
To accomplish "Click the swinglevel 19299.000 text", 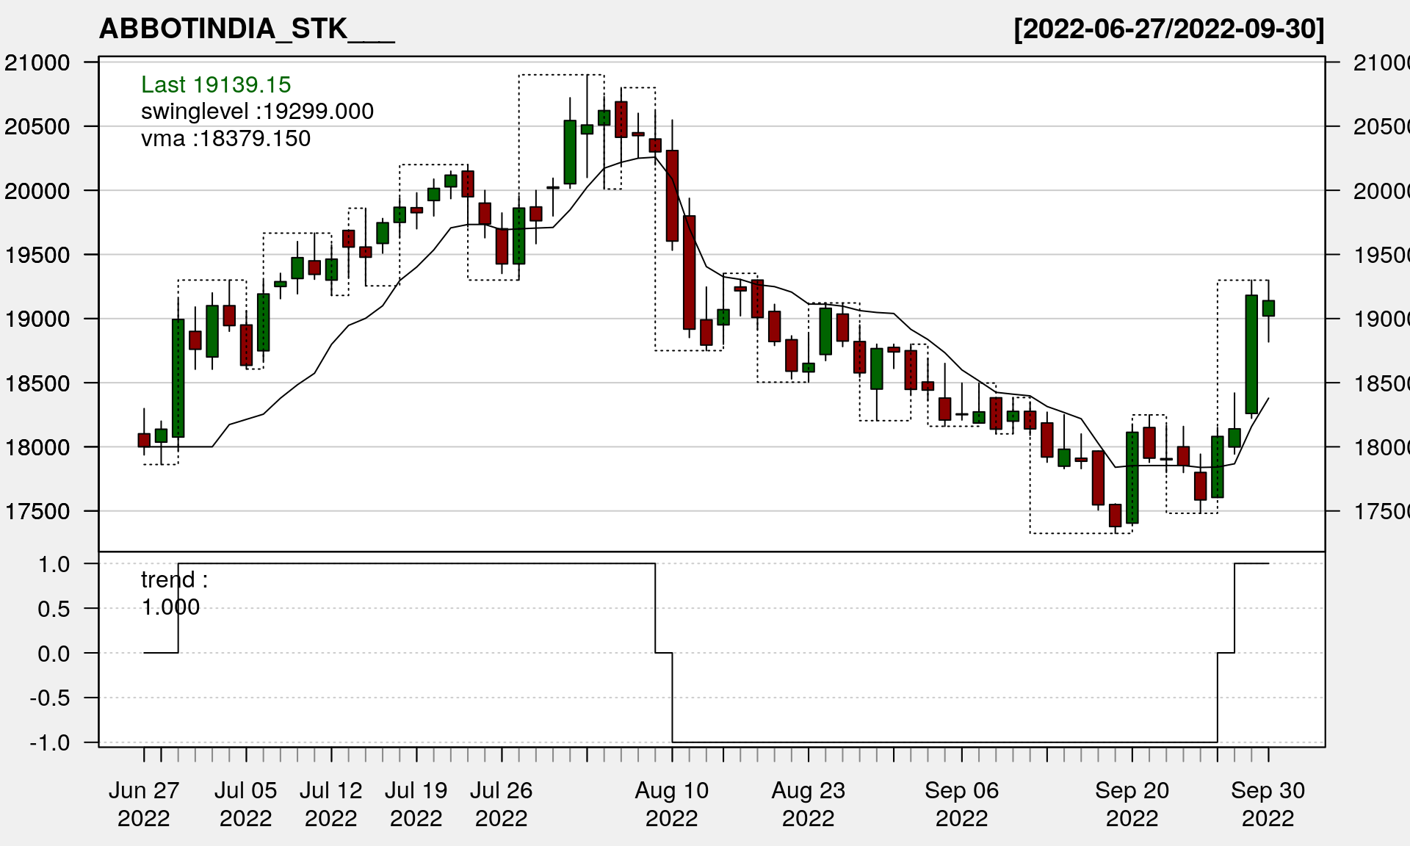I will click(x=257, y=112).
